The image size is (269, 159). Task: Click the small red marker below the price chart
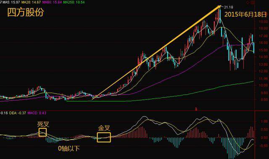196,109
